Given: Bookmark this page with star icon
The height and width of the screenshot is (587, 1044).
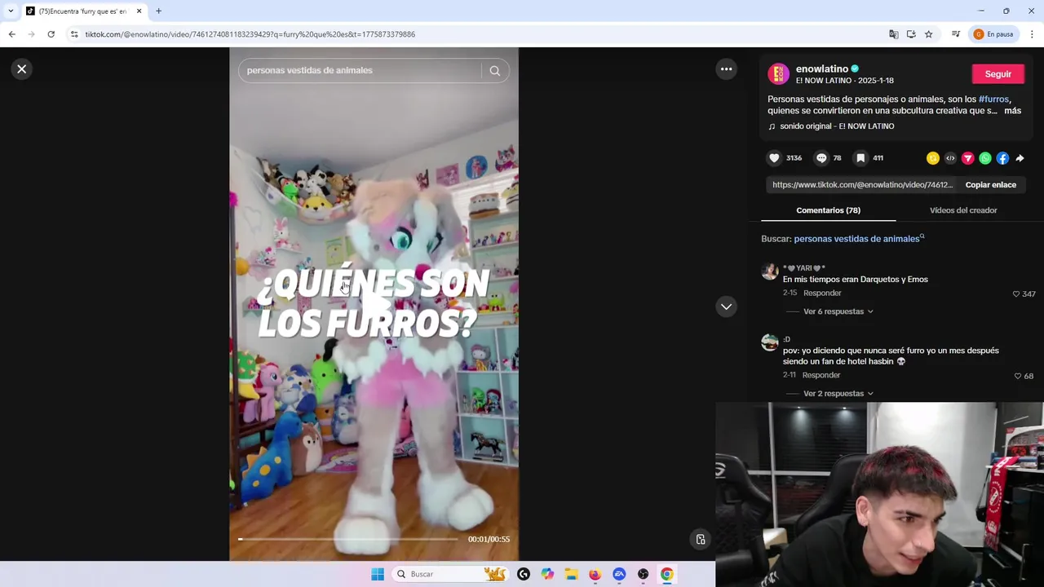Looking at the screenshot, I should pos(928,34).
